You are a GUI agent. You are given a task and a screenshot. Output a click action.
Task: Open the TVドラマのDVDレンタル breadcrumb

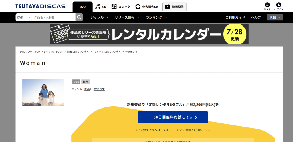click(107, 52)
